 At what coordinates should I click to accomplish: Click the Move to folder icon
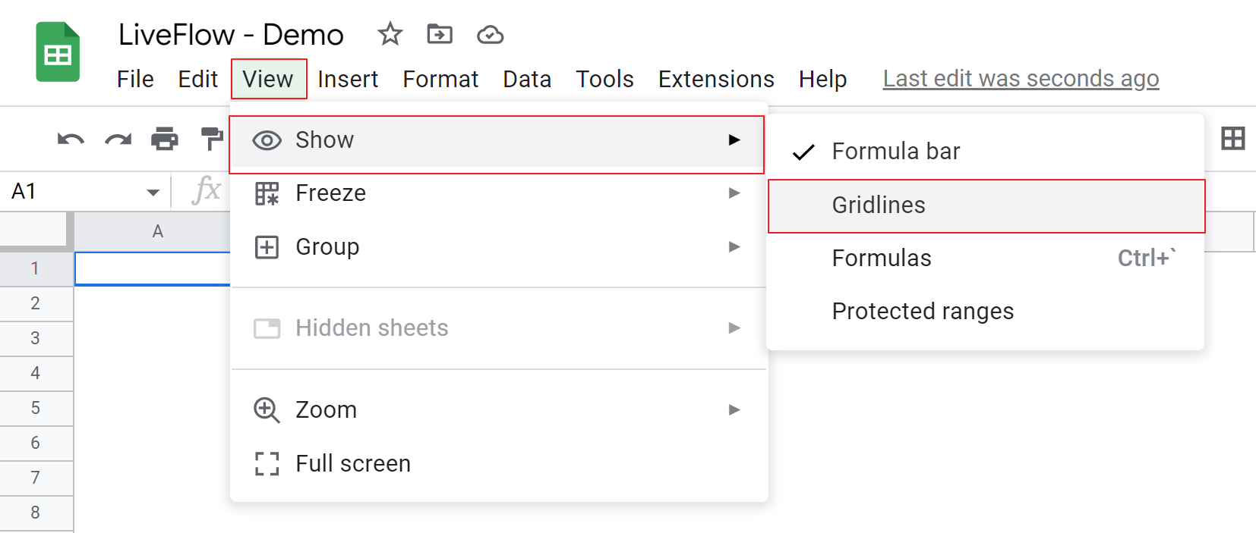coord(439,34)
